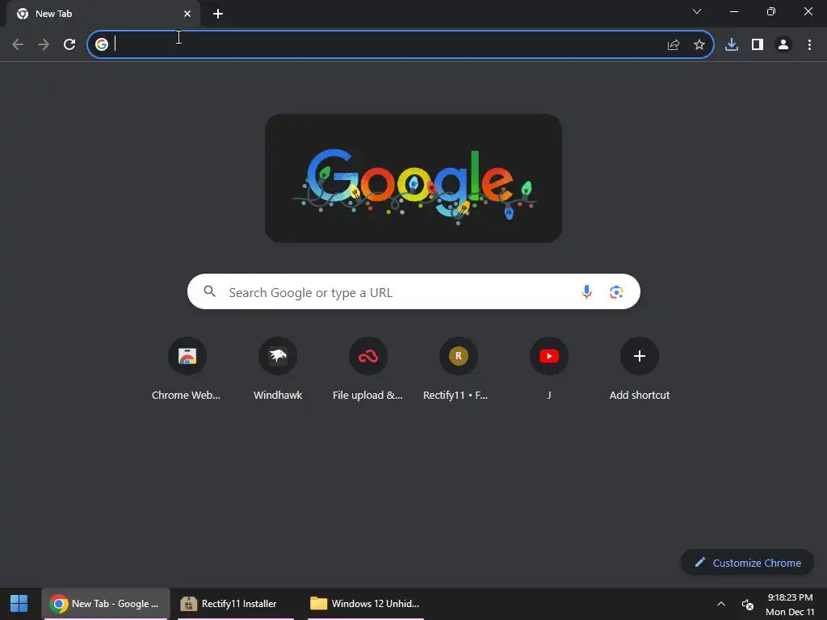Click the browser back arrow
Screen dimensions: 827x620
coord(18,44)
